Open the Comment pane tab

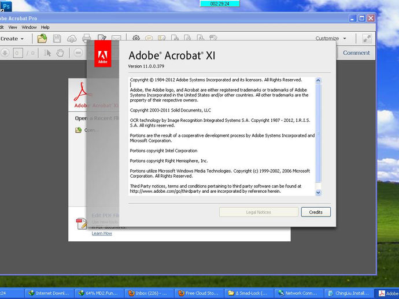click(356, 53)
